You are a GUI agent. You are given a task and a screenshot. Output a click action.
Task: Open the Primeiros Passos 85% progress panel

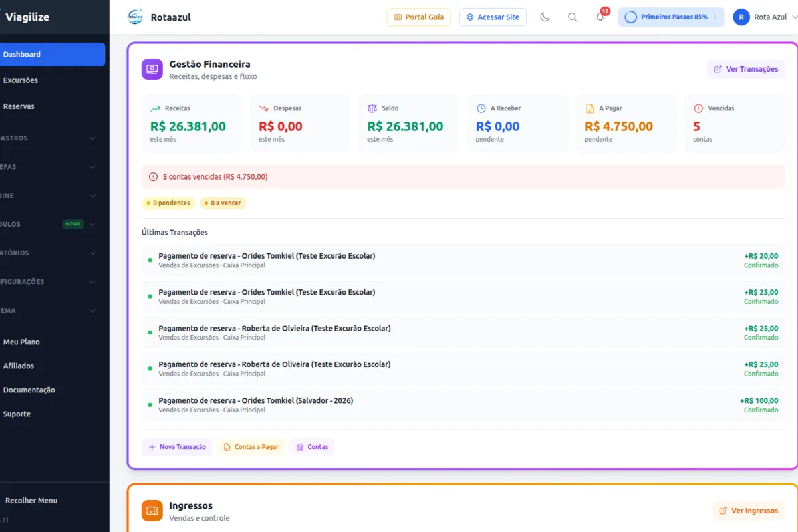point(671,17)
